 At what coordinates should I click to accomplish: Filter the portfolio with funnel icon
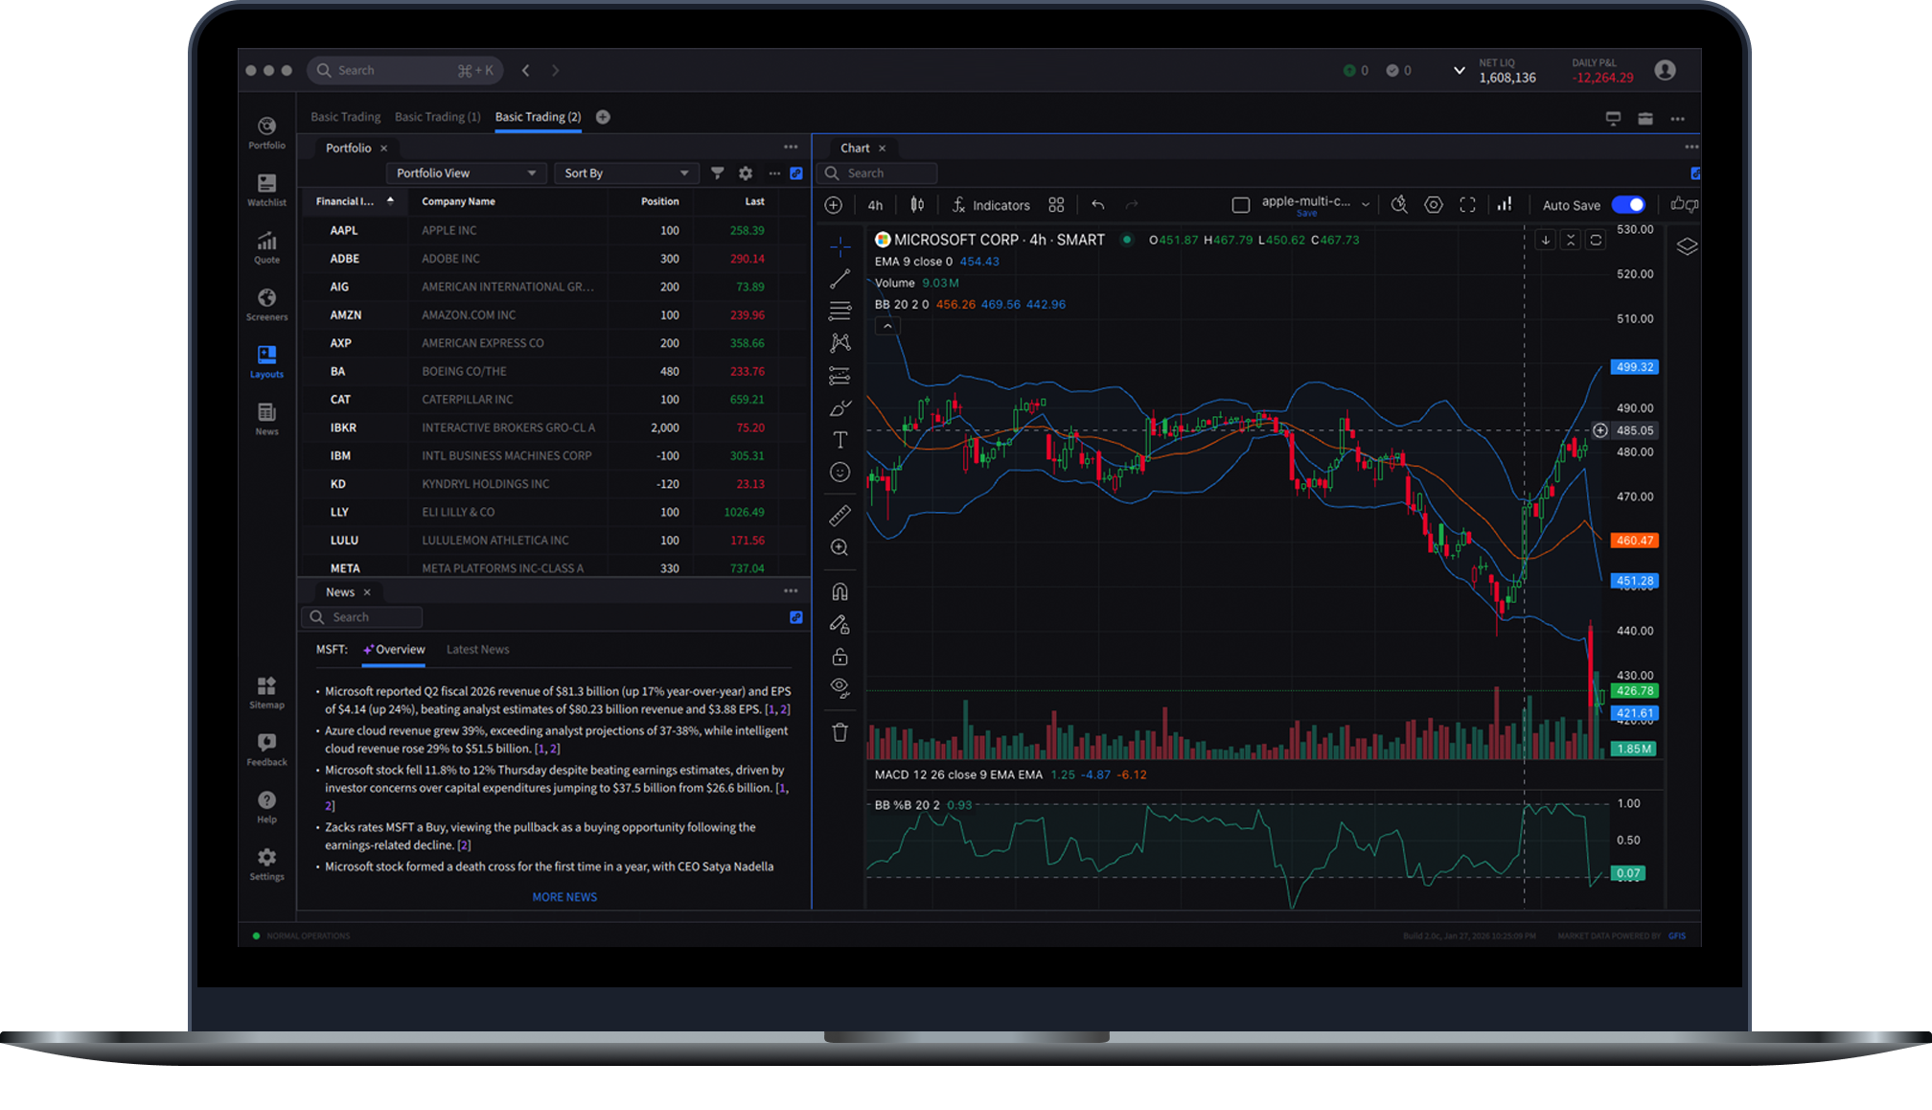point(718,173)
